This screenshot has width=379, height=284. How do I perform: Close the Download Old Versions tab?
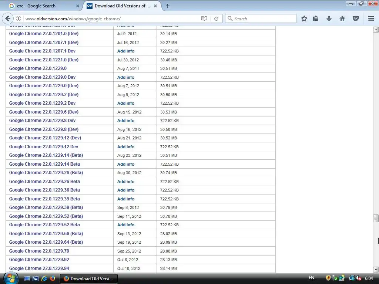coord(155,6)
